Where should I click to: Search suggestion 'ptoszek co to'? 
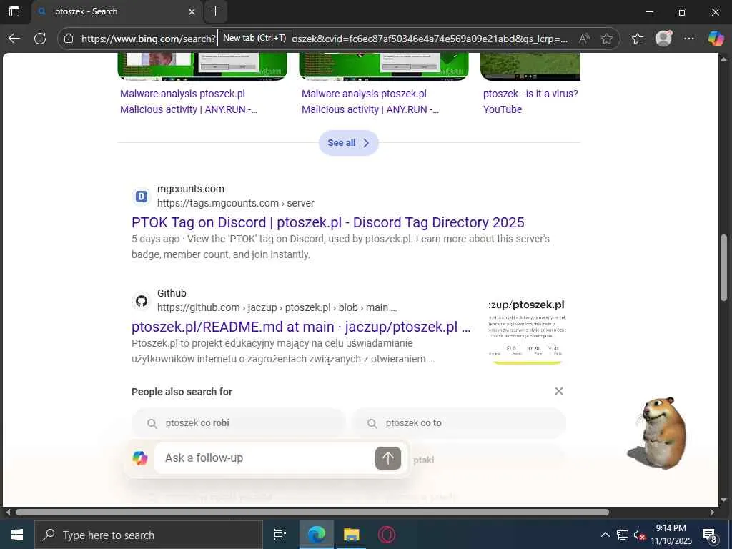pos(459,423)
